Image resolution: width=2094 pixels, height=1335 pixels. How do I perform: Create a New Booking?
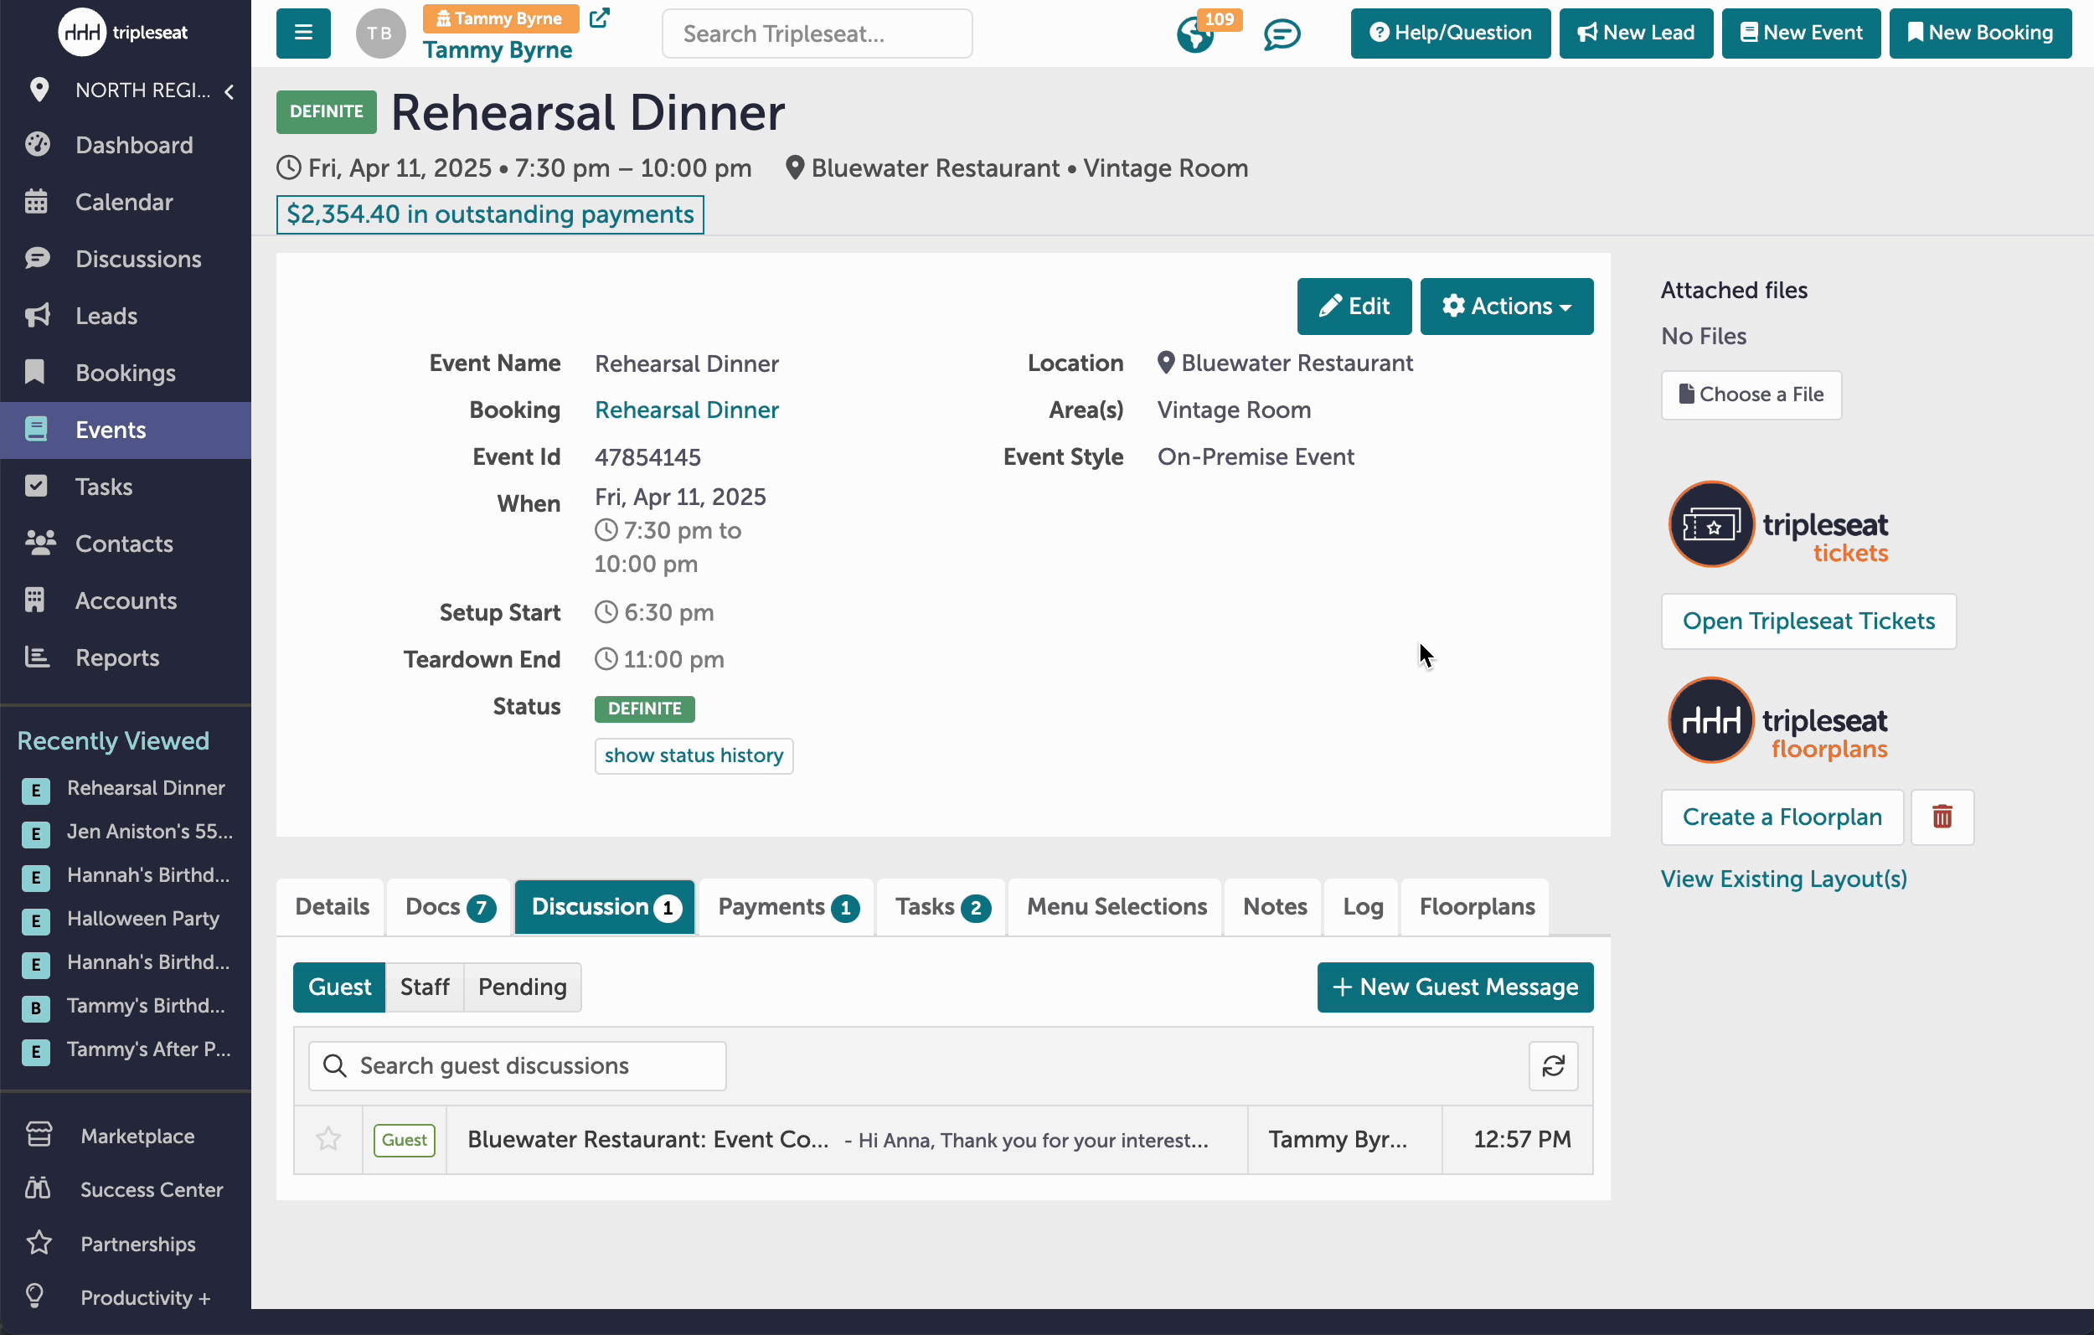click(1980, 33)
